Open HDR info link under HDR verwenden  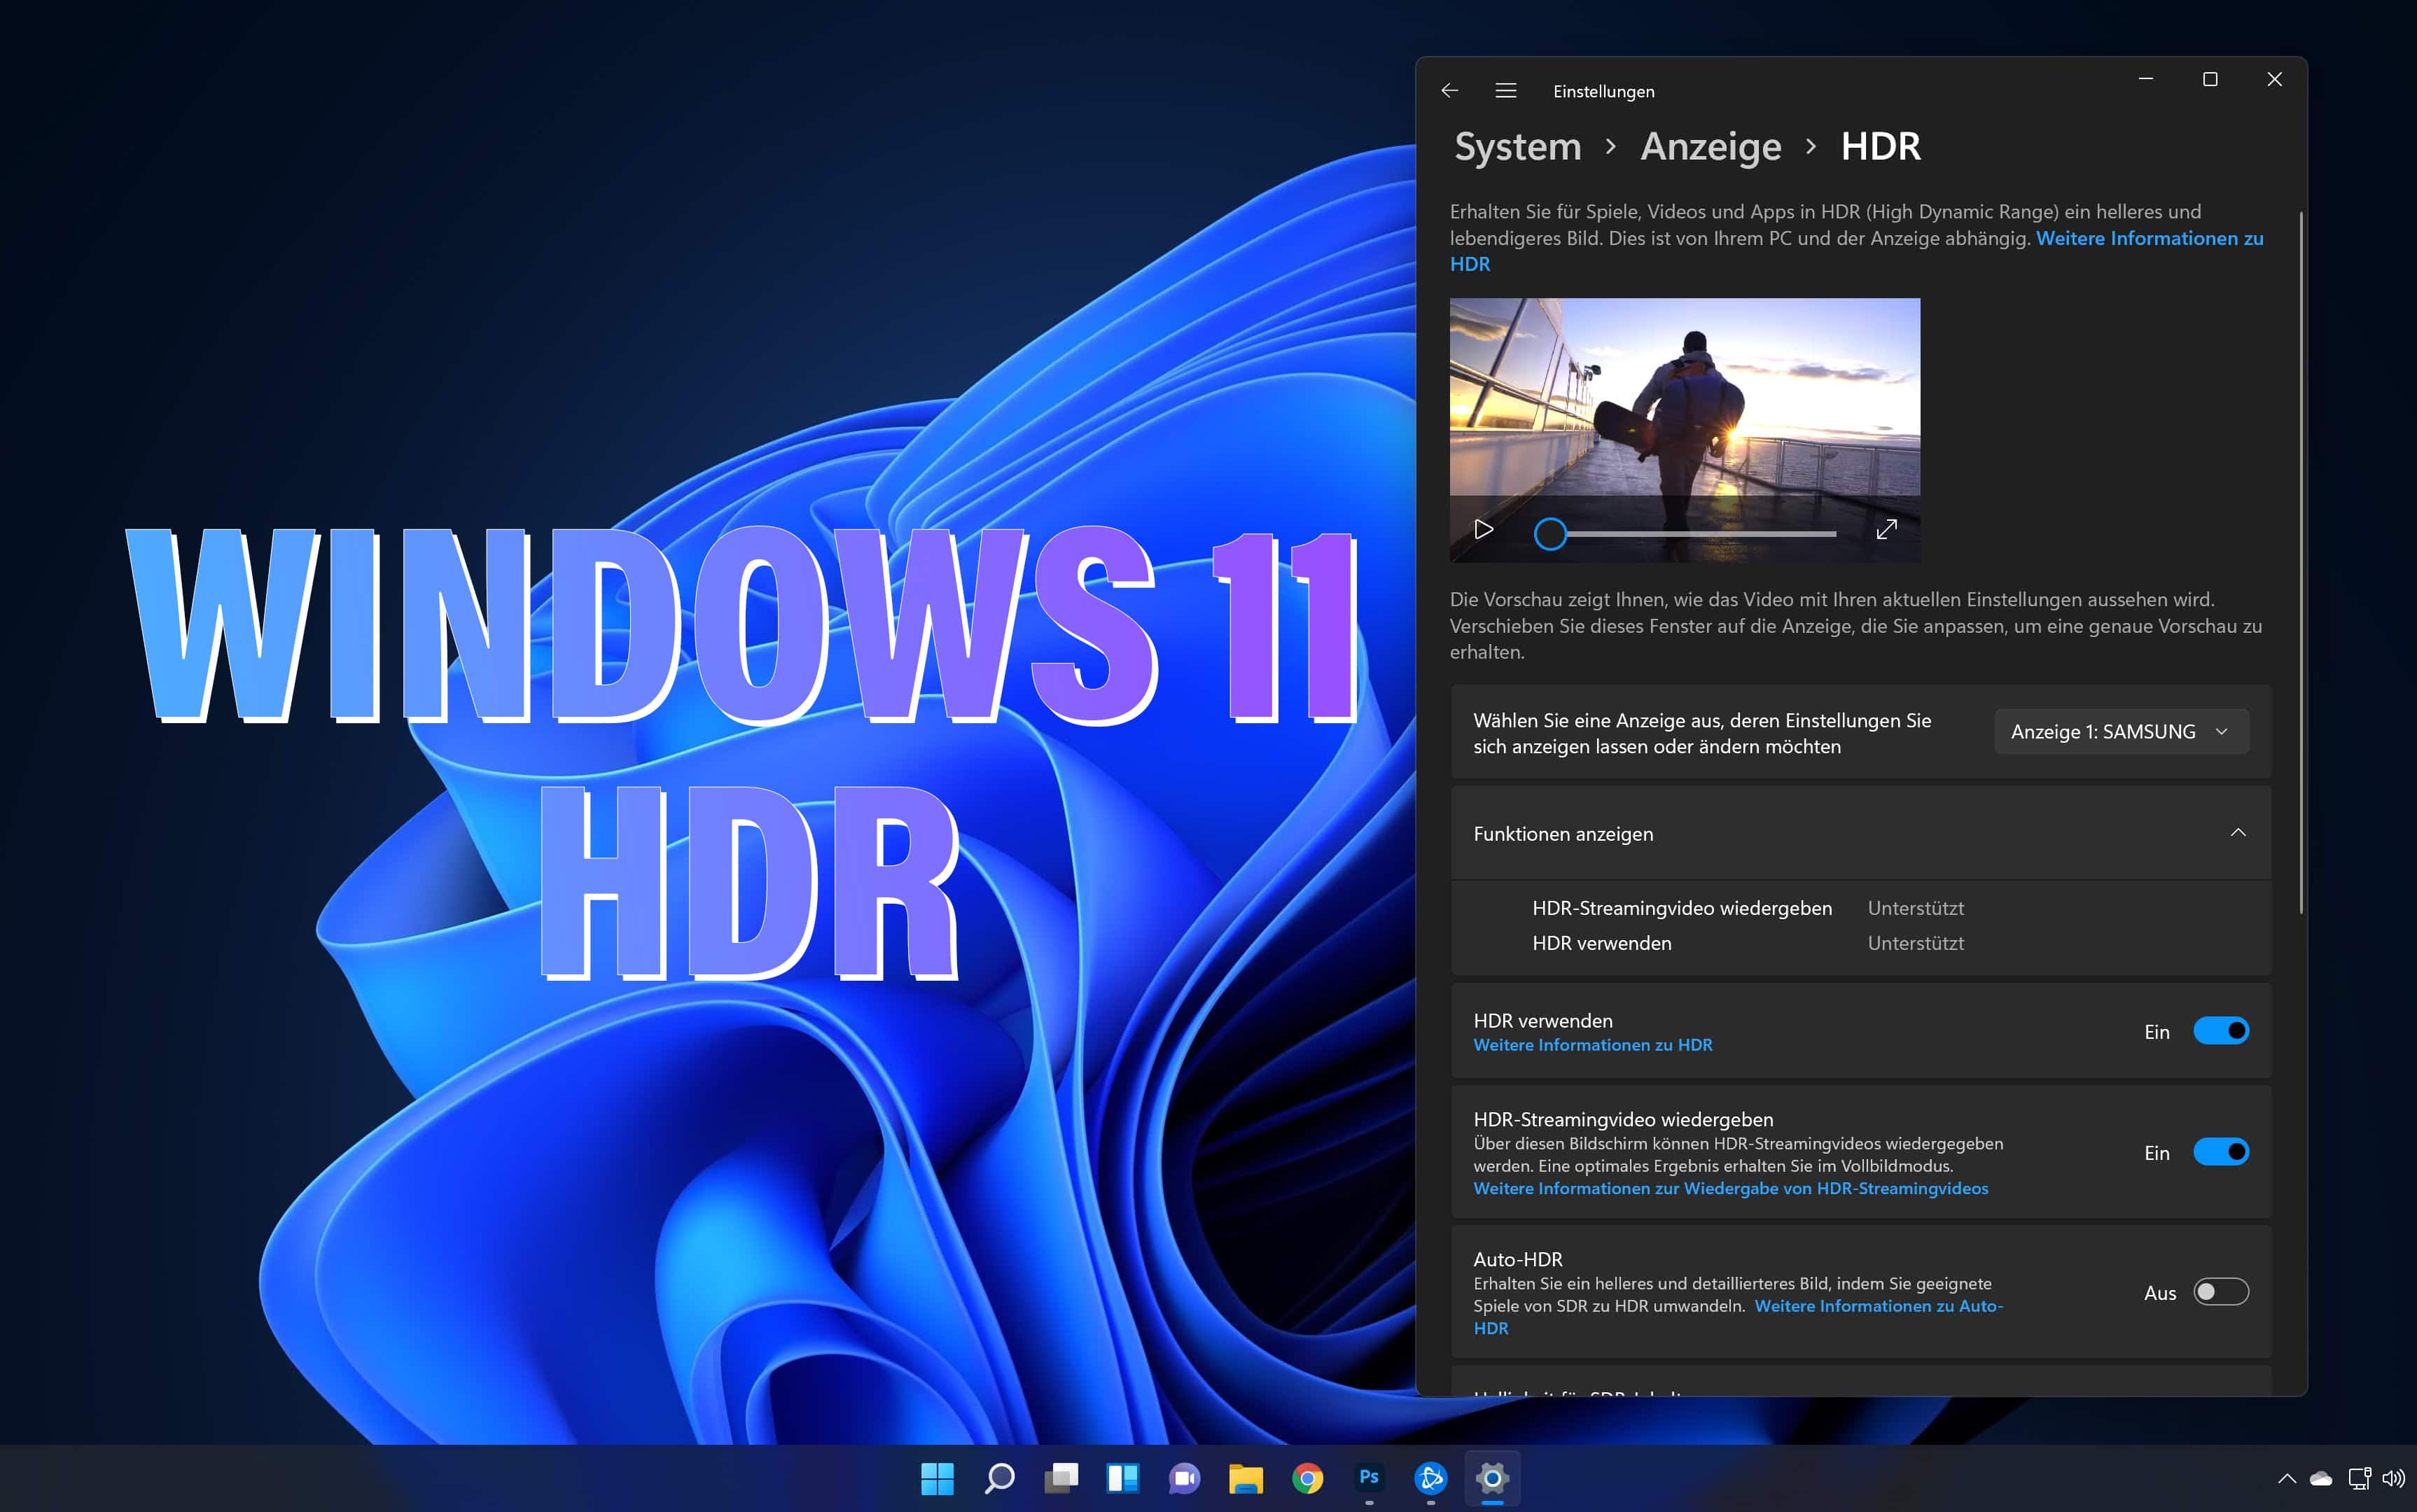[x=1592, y=1045]
